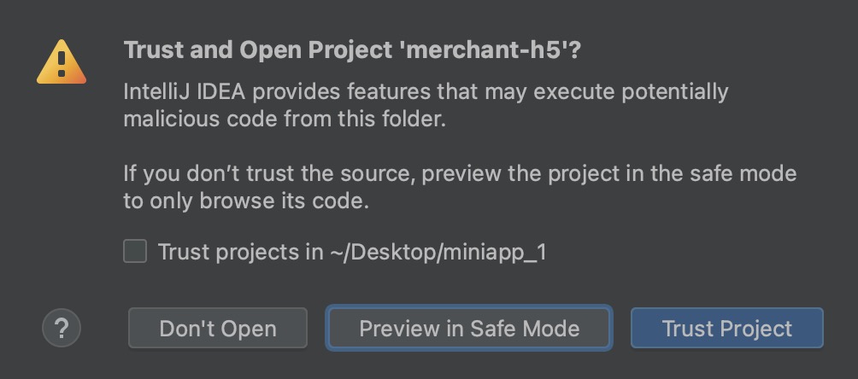The image size is (858, 379).
Task: Click the alert icon beside the dialog title
Action: (x=61, y=63)
